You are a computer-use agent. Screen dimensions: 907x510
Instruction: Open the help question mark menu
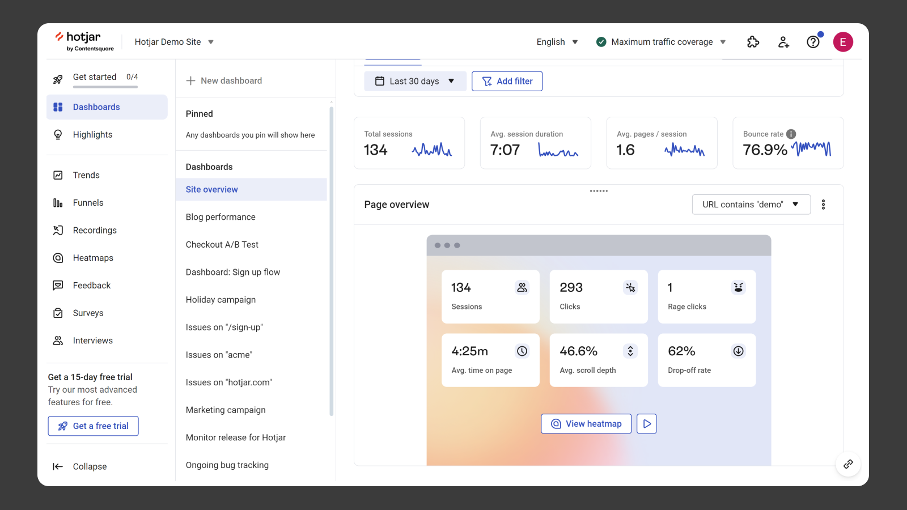tap(813, 41)
